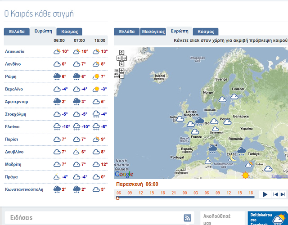Open Deltiokairou Facebook banner
The width and height of the screenshot is (288, 225).
coord(267,218)
